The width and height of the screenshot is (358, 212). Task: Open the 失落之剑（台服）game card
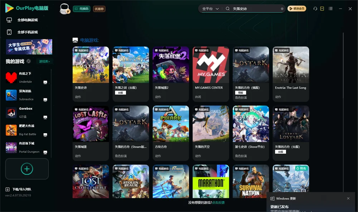(x=131, y=74)
